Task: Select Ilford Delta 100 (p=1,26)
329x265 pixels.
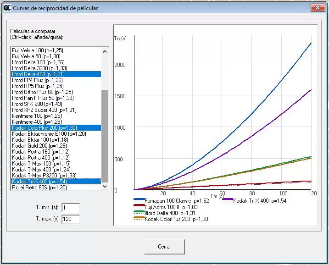Action: [56, 62]
